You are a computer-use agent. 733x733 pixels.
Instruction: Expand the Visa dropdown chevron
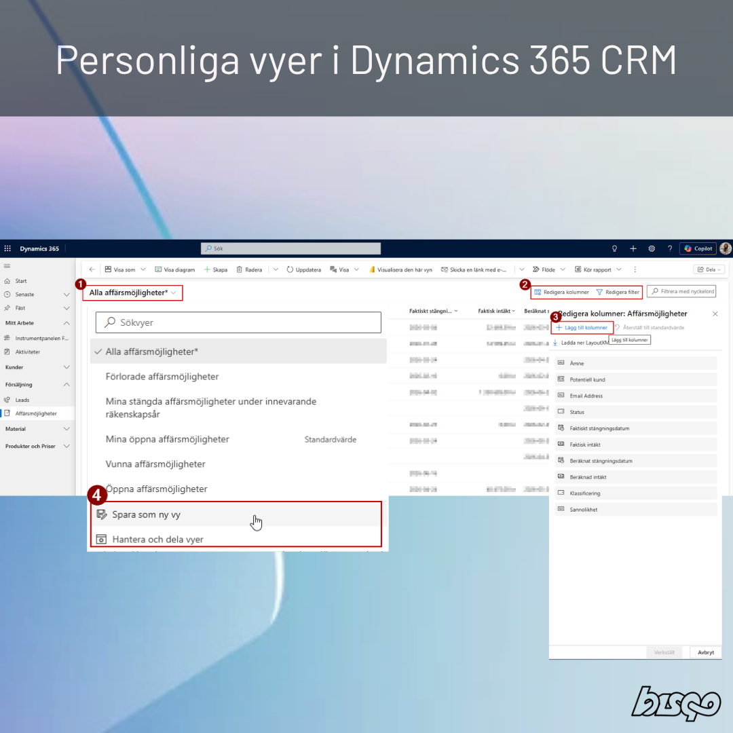click(x=357, y=269)
